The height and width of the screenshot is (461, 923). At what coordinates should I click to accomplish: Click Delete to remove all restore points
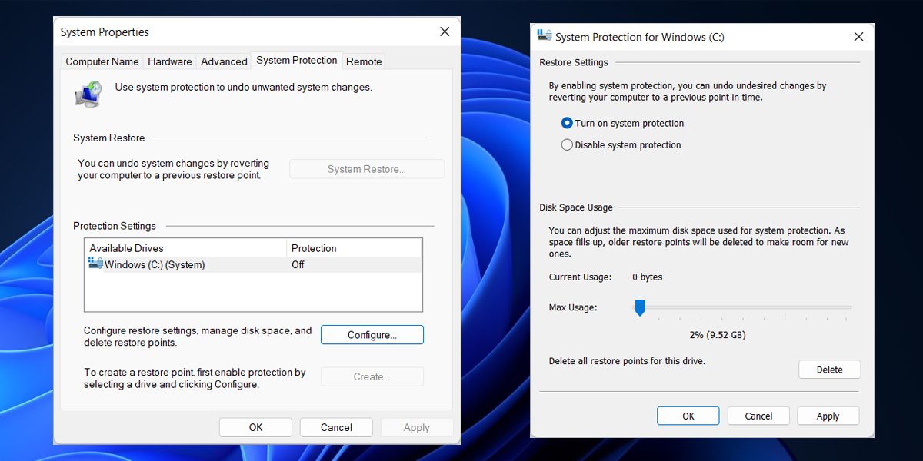tap(829, 369)
